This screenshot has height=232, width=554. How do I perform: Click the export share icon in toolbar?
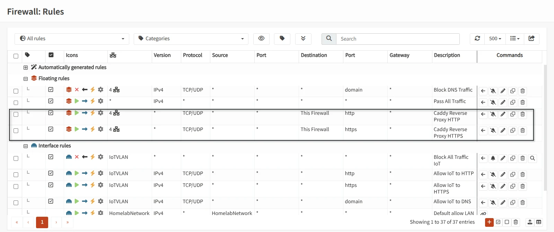(x=531, y=38)
